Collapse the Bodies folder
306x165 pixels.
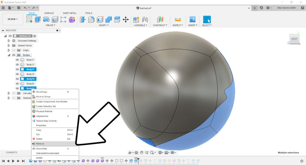click(x=9, y=55)
